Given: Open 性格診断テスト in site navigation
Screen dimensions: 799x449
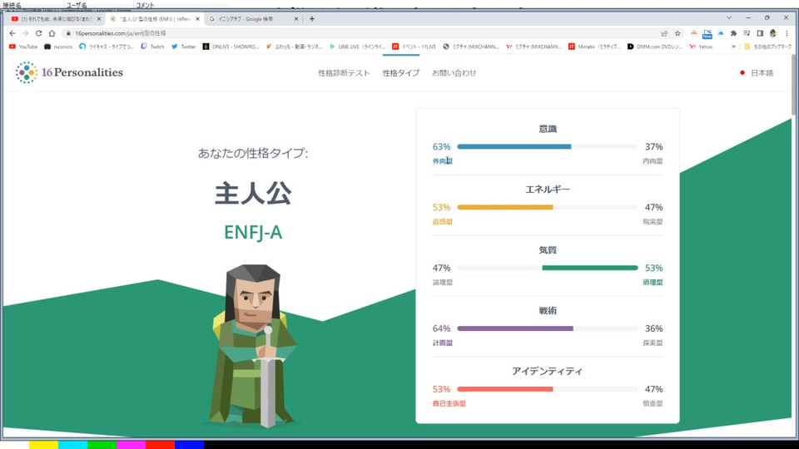Looking at the screenshot, I should pos(344,73).
